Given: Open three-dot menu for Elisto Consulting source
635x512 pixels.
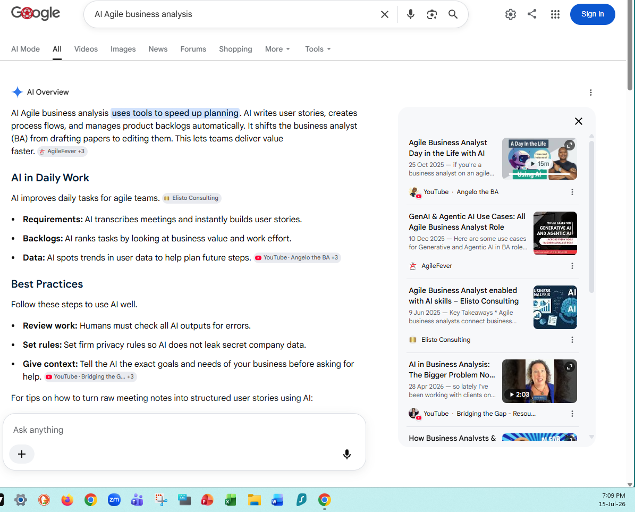Looking at the screenshot, I should pyautogui.click(x=572, y=340).
